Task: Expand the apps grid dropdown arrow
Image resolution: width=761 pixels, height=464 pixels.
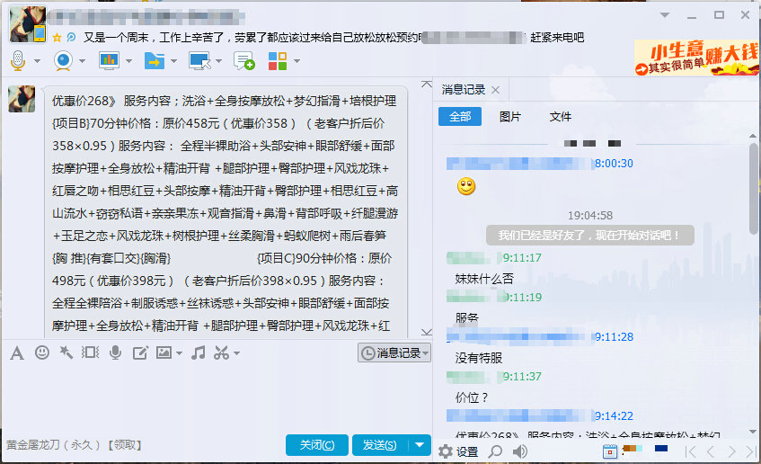Action: tap(296, 61)
